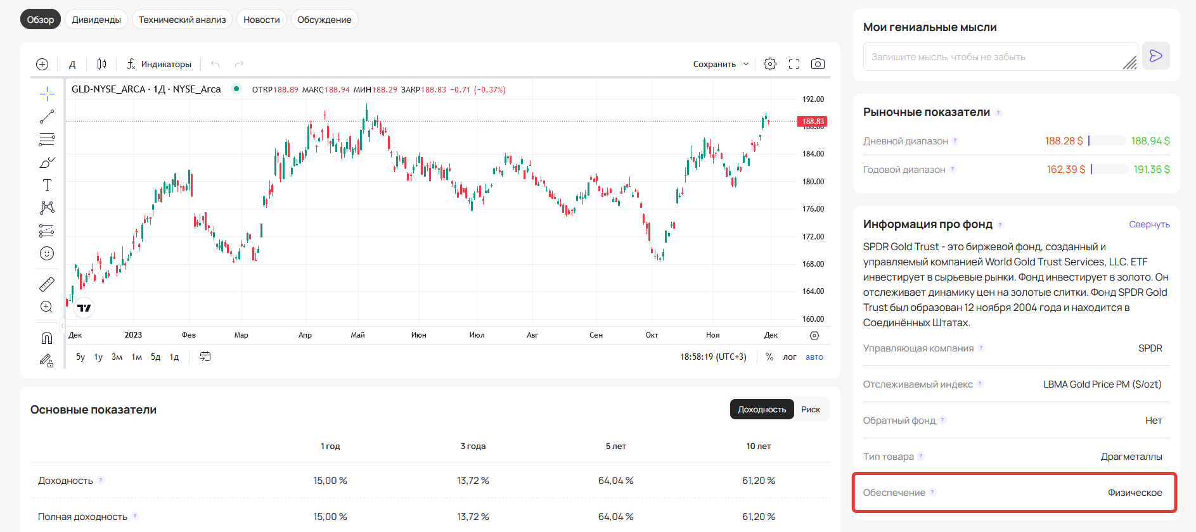Toggle the percent scale
Image resolution: width=1196 pixels, height=532 pixels.
[769, 357]
